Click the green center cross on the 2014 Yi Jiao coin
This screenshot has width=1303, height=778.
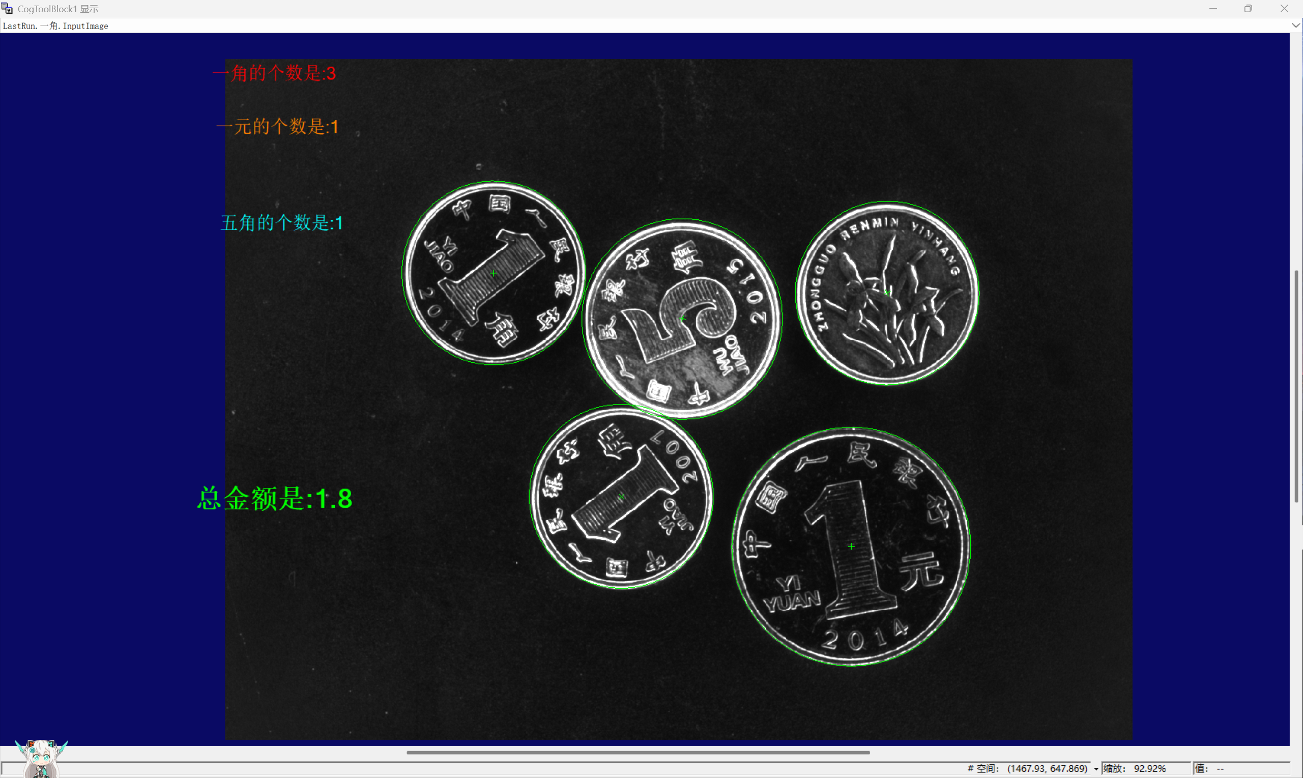pos(493,273)
